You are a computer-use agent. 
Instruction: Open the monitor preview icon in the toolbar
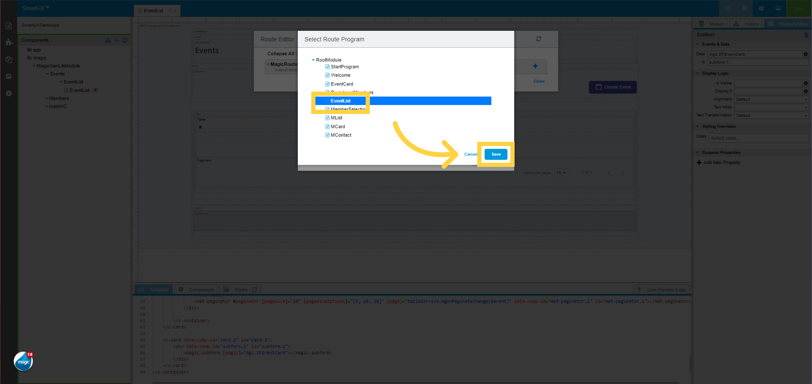pos(777,8)
